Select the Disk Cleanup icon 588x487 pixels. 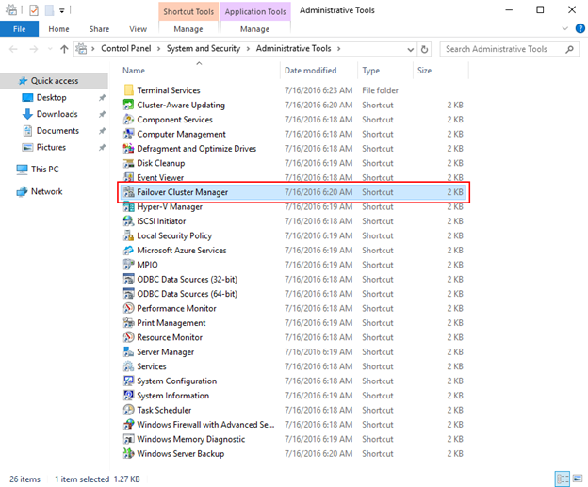[129, 163]
